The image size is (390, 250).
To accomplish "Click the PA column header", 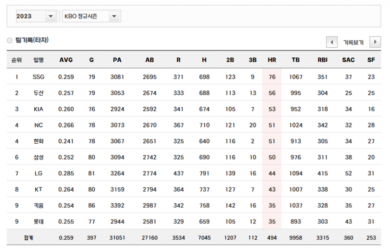I will (x=117, y=60).
